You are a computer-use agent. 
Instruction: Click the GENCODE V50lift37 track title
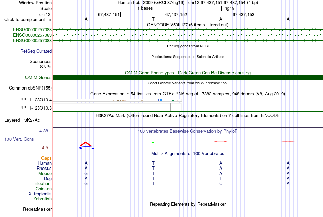tap(188, 25)
